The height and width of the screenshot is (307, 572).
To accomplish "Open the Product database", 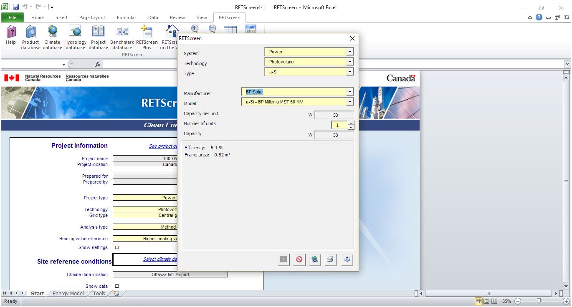I will tap(30, 37).
